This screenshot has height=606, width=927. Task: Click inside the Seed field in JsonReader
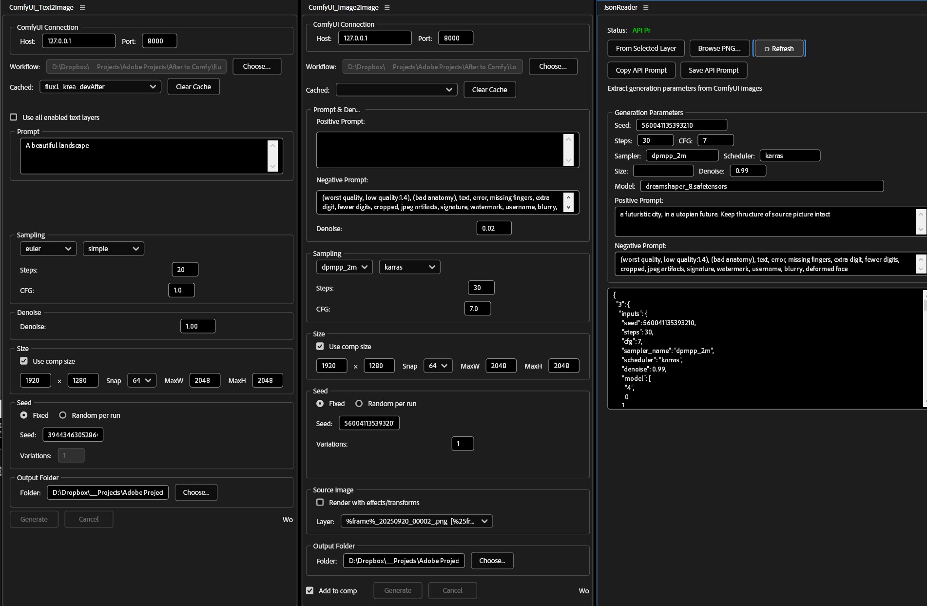(x=681, y=125)
